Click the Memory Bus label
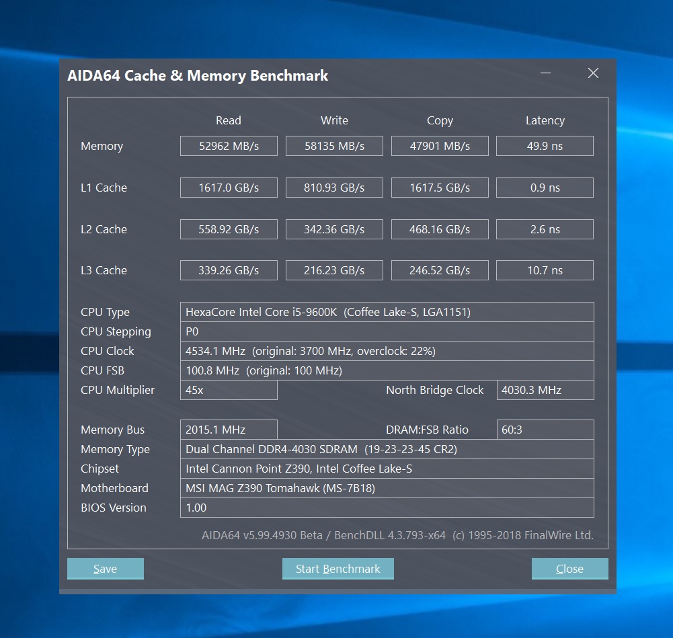Viewport: 673px width, 638px height. (112, 430)
